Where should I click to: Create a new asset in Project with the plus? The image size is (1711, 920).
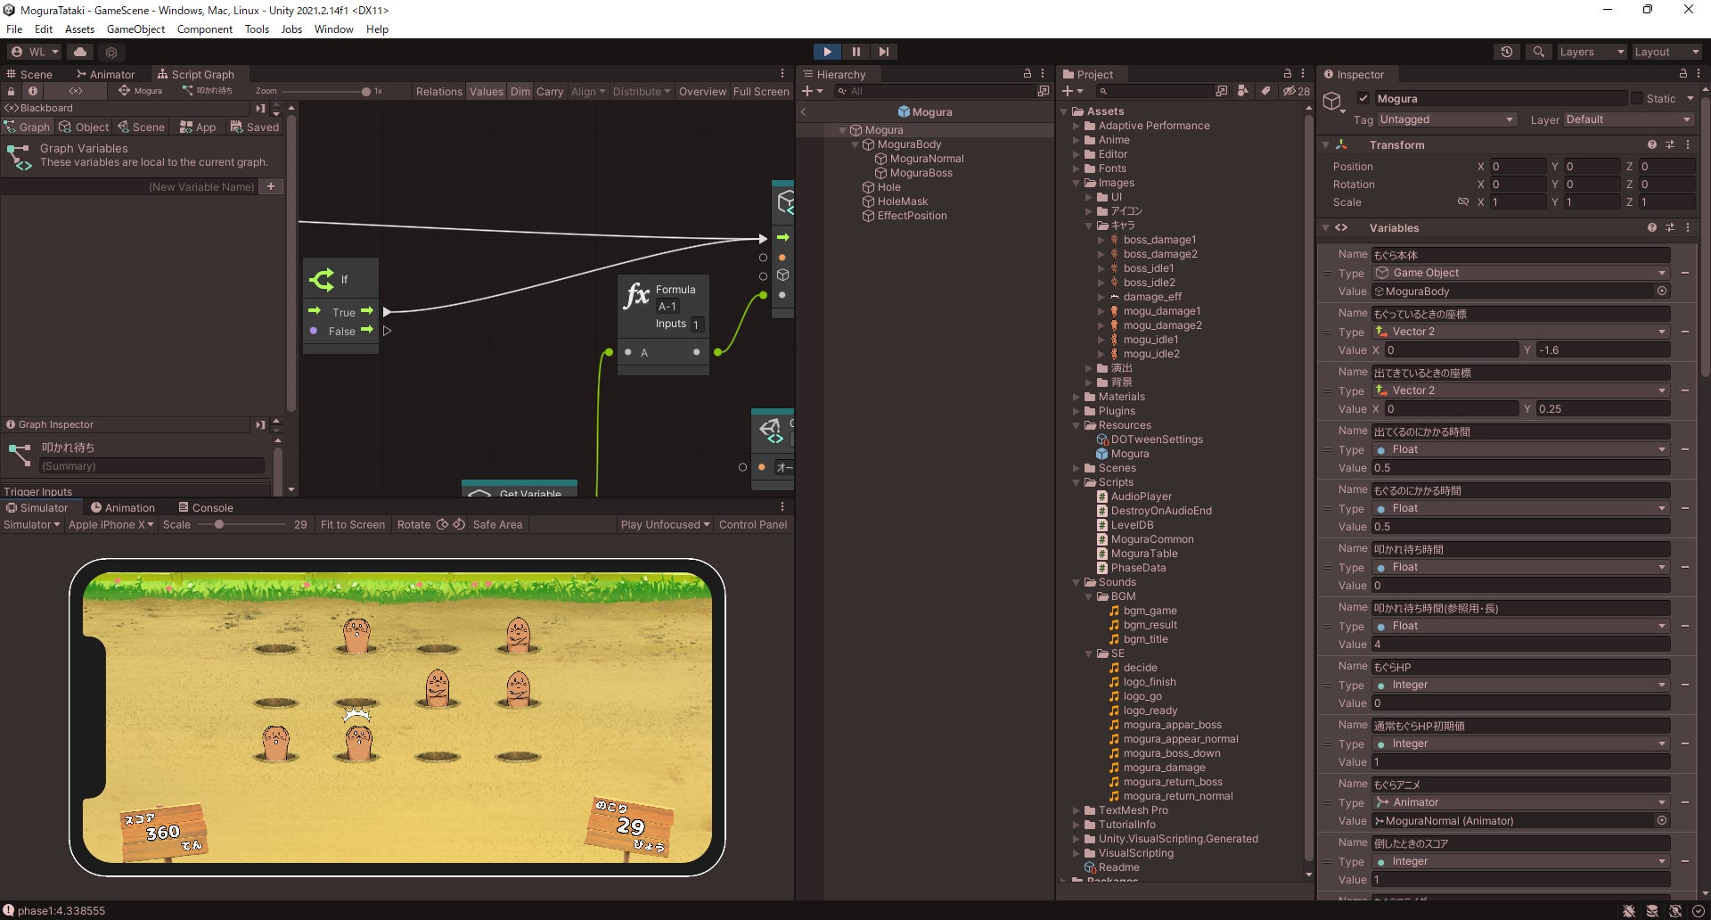tap(1072, 91)
